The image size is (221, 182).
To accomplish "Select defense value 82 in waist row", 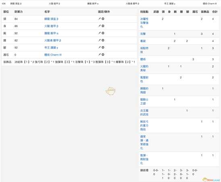I will click(16, 40).
